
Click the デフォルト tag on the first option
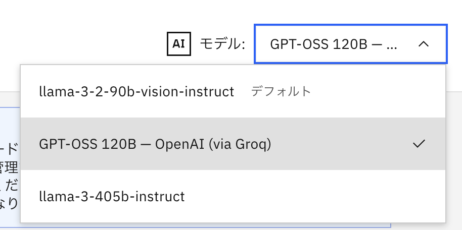(x=281, y=92)
